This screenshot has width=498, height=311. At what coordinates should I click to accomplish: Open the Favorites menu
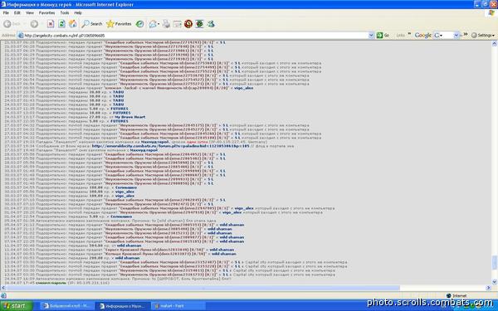(x=46, y=12)
